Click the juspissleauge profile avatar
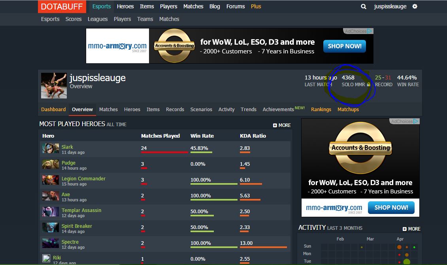 click(x=54, y=85)
